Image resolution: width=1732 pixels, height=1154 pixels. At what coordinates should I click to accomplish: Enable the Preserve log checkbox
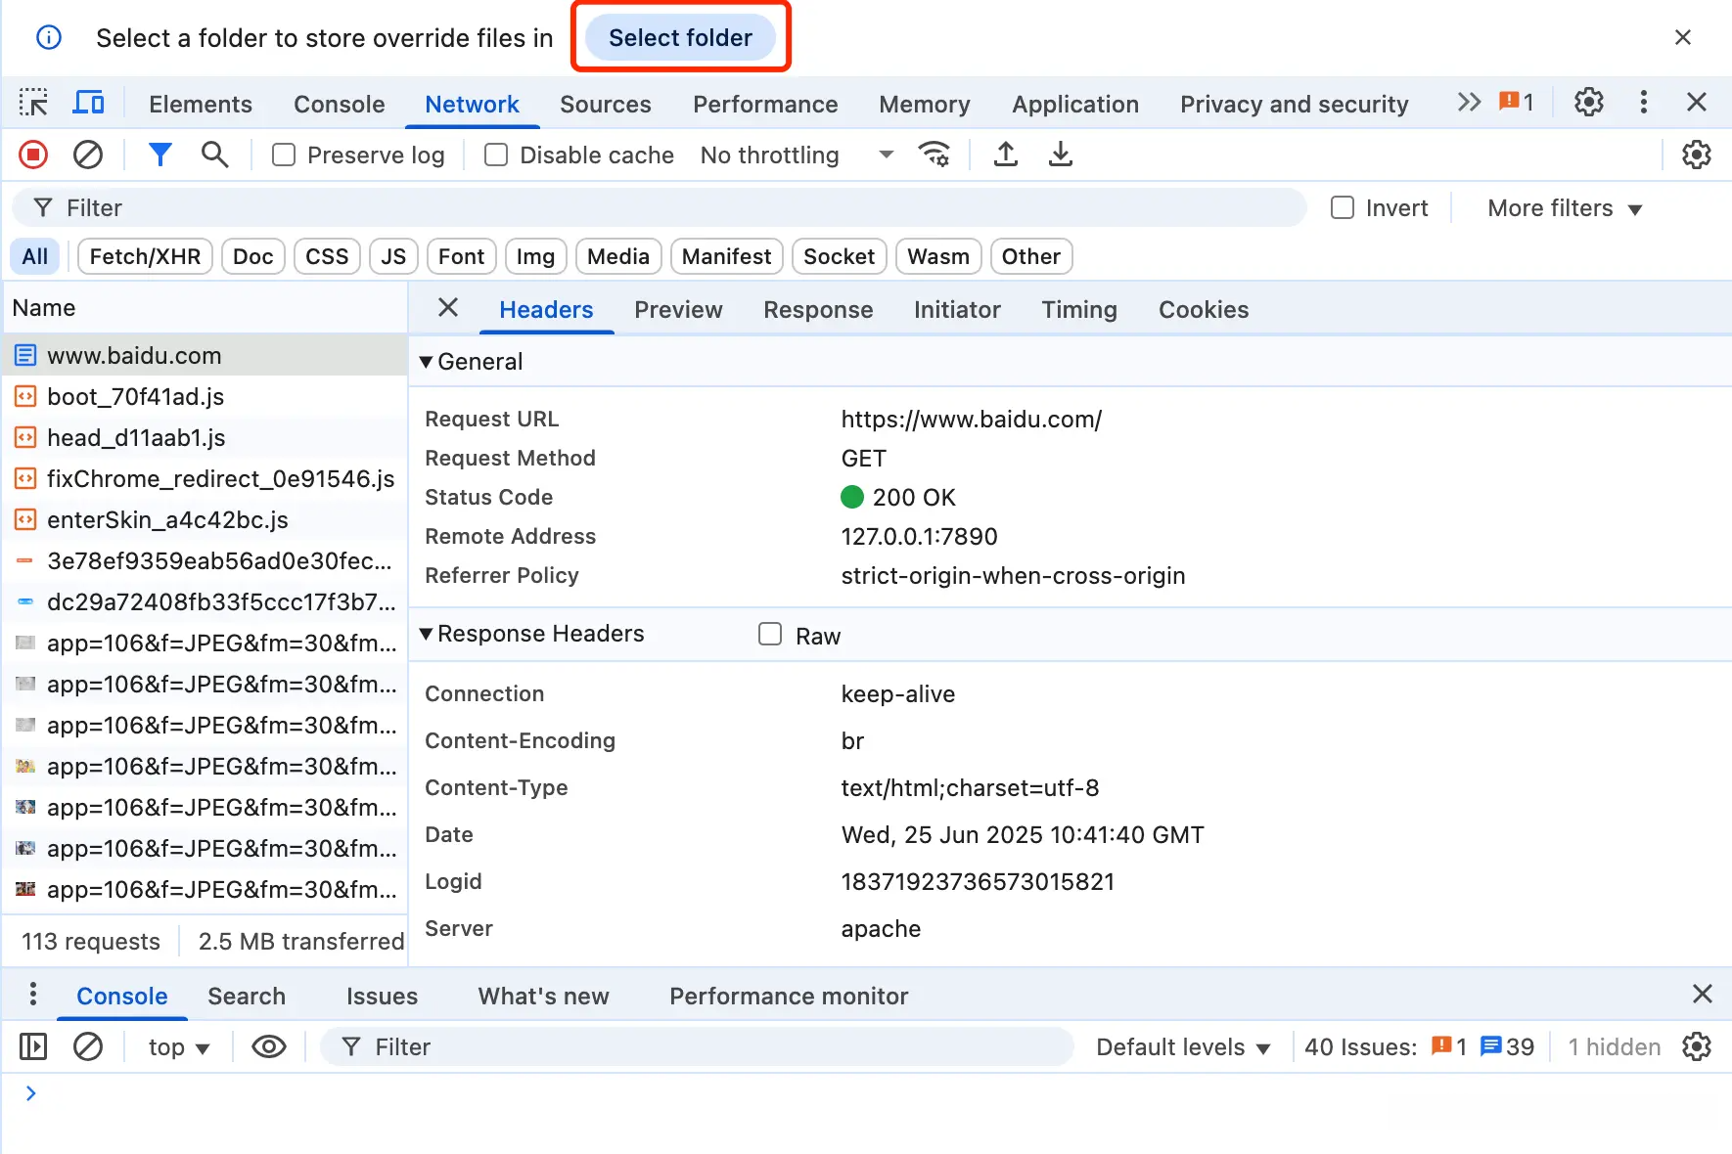[x=284, y=155]
